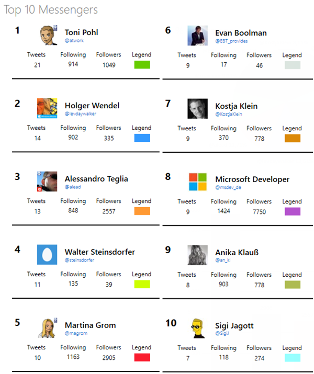Click Microsoft Developer's purple legend swatch

(x=292, y=211)
